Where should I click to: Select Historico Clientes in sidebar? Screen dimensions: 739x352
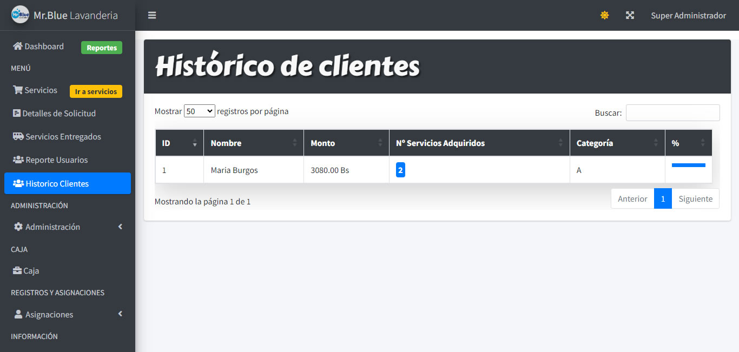(68, 183)
